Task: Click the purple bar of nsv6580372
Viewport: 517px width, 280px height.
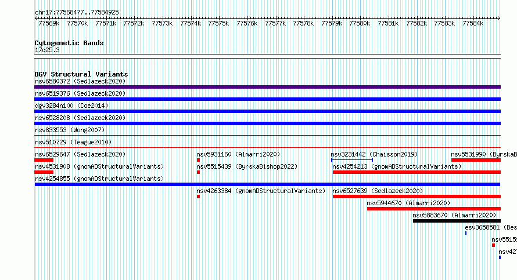Action: 267,87
